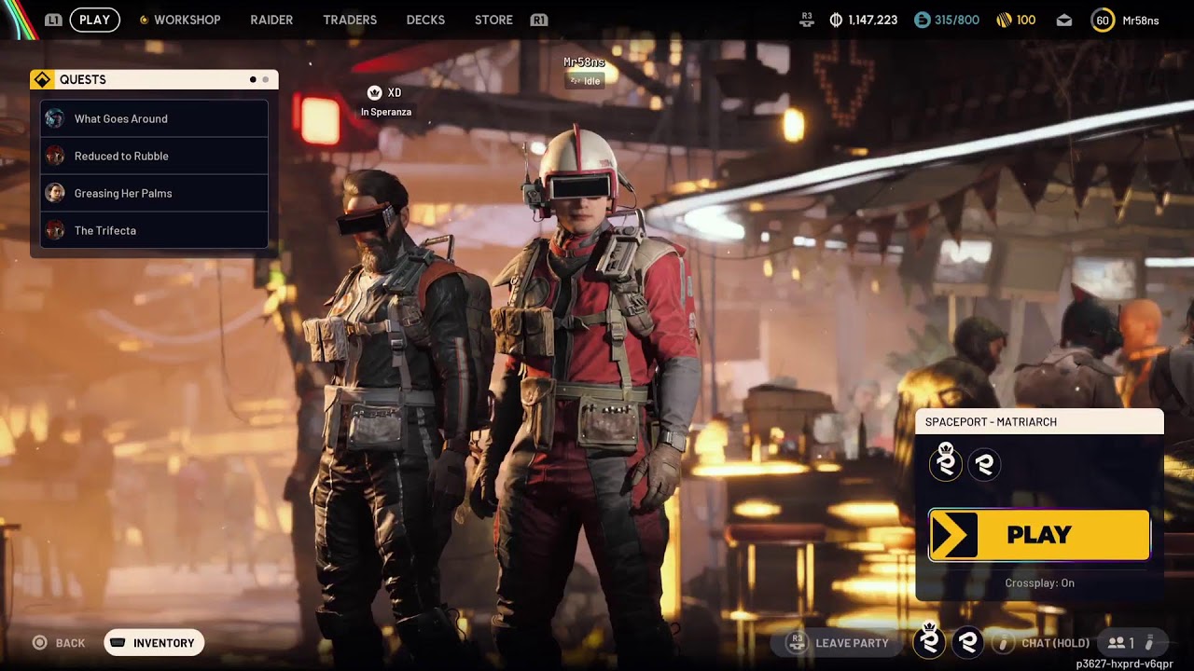Click the R3 icon on Leave Party
The image size is (1194, 671).
coord(797,642)
